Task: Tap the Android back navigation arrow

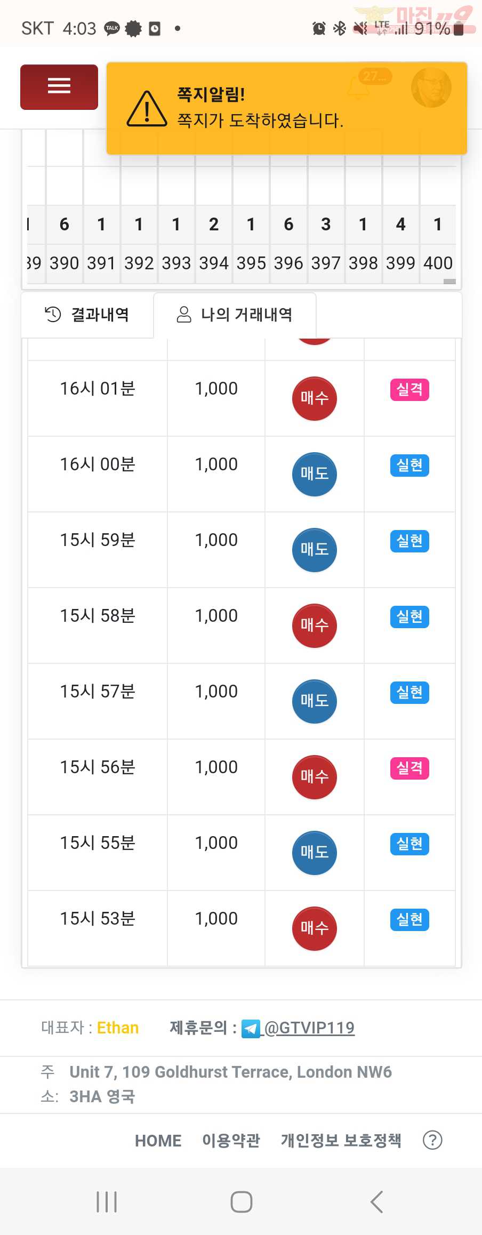Action: pos(376,1202)
